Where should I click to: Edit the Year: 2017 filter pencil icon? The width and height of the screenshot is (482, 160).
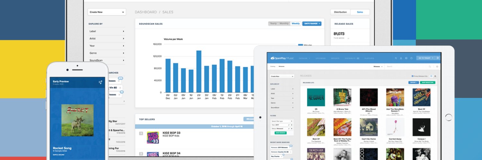(x=289, y=125)
